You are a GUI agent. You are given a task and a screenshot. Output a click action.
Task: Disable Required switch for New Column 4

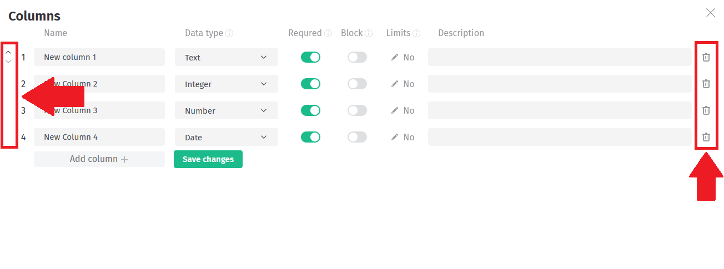310,137
